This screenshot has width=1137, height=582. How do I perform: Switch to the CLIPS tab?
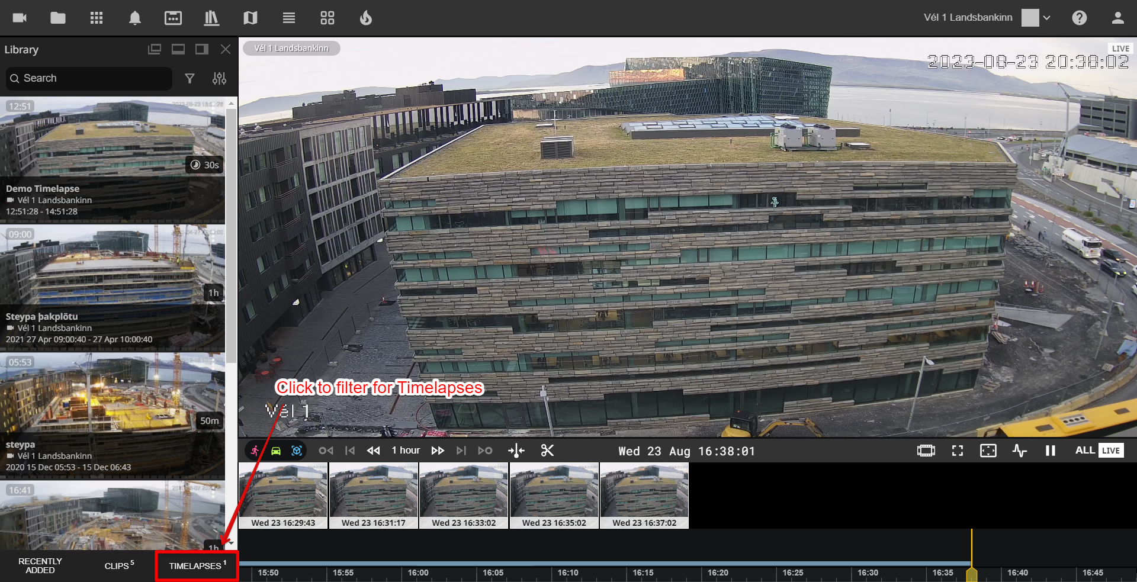point(119,566)
